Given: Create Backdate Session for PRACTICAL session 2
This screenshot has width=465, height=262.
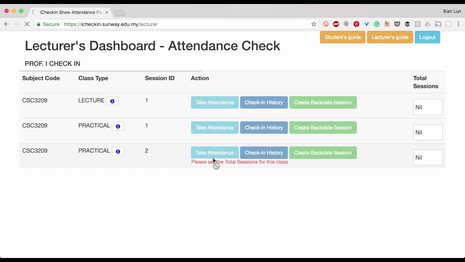Looking at the screenshot, I should pos(323,152).
